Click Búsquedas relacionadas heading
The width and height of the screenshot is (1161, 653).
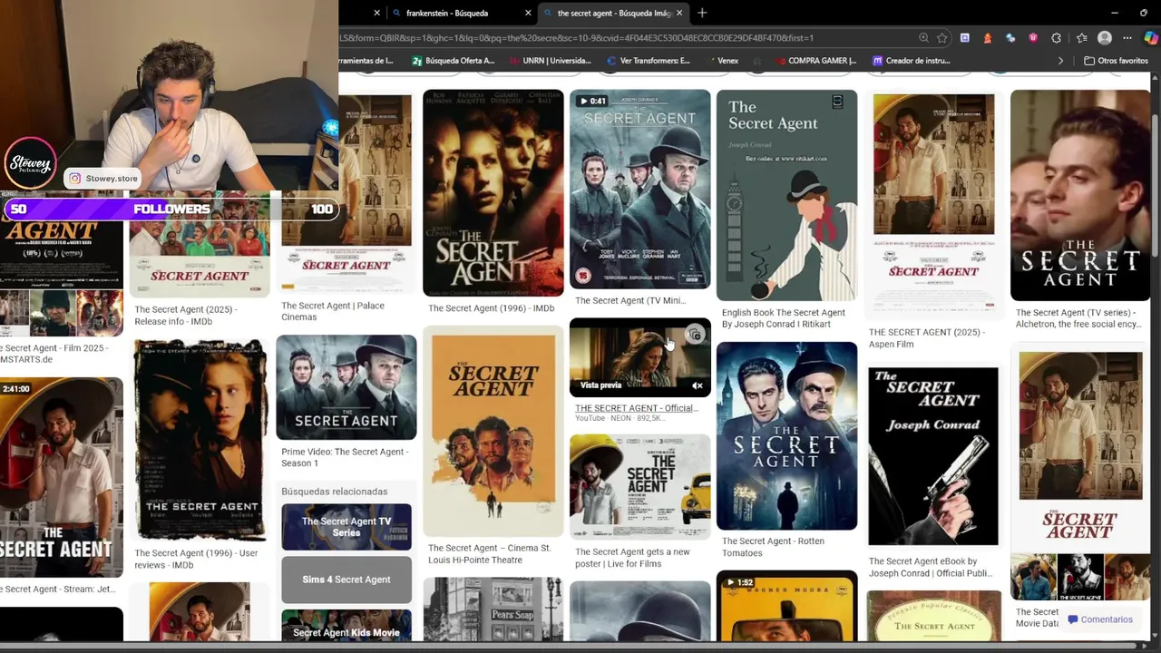point(334,492)
